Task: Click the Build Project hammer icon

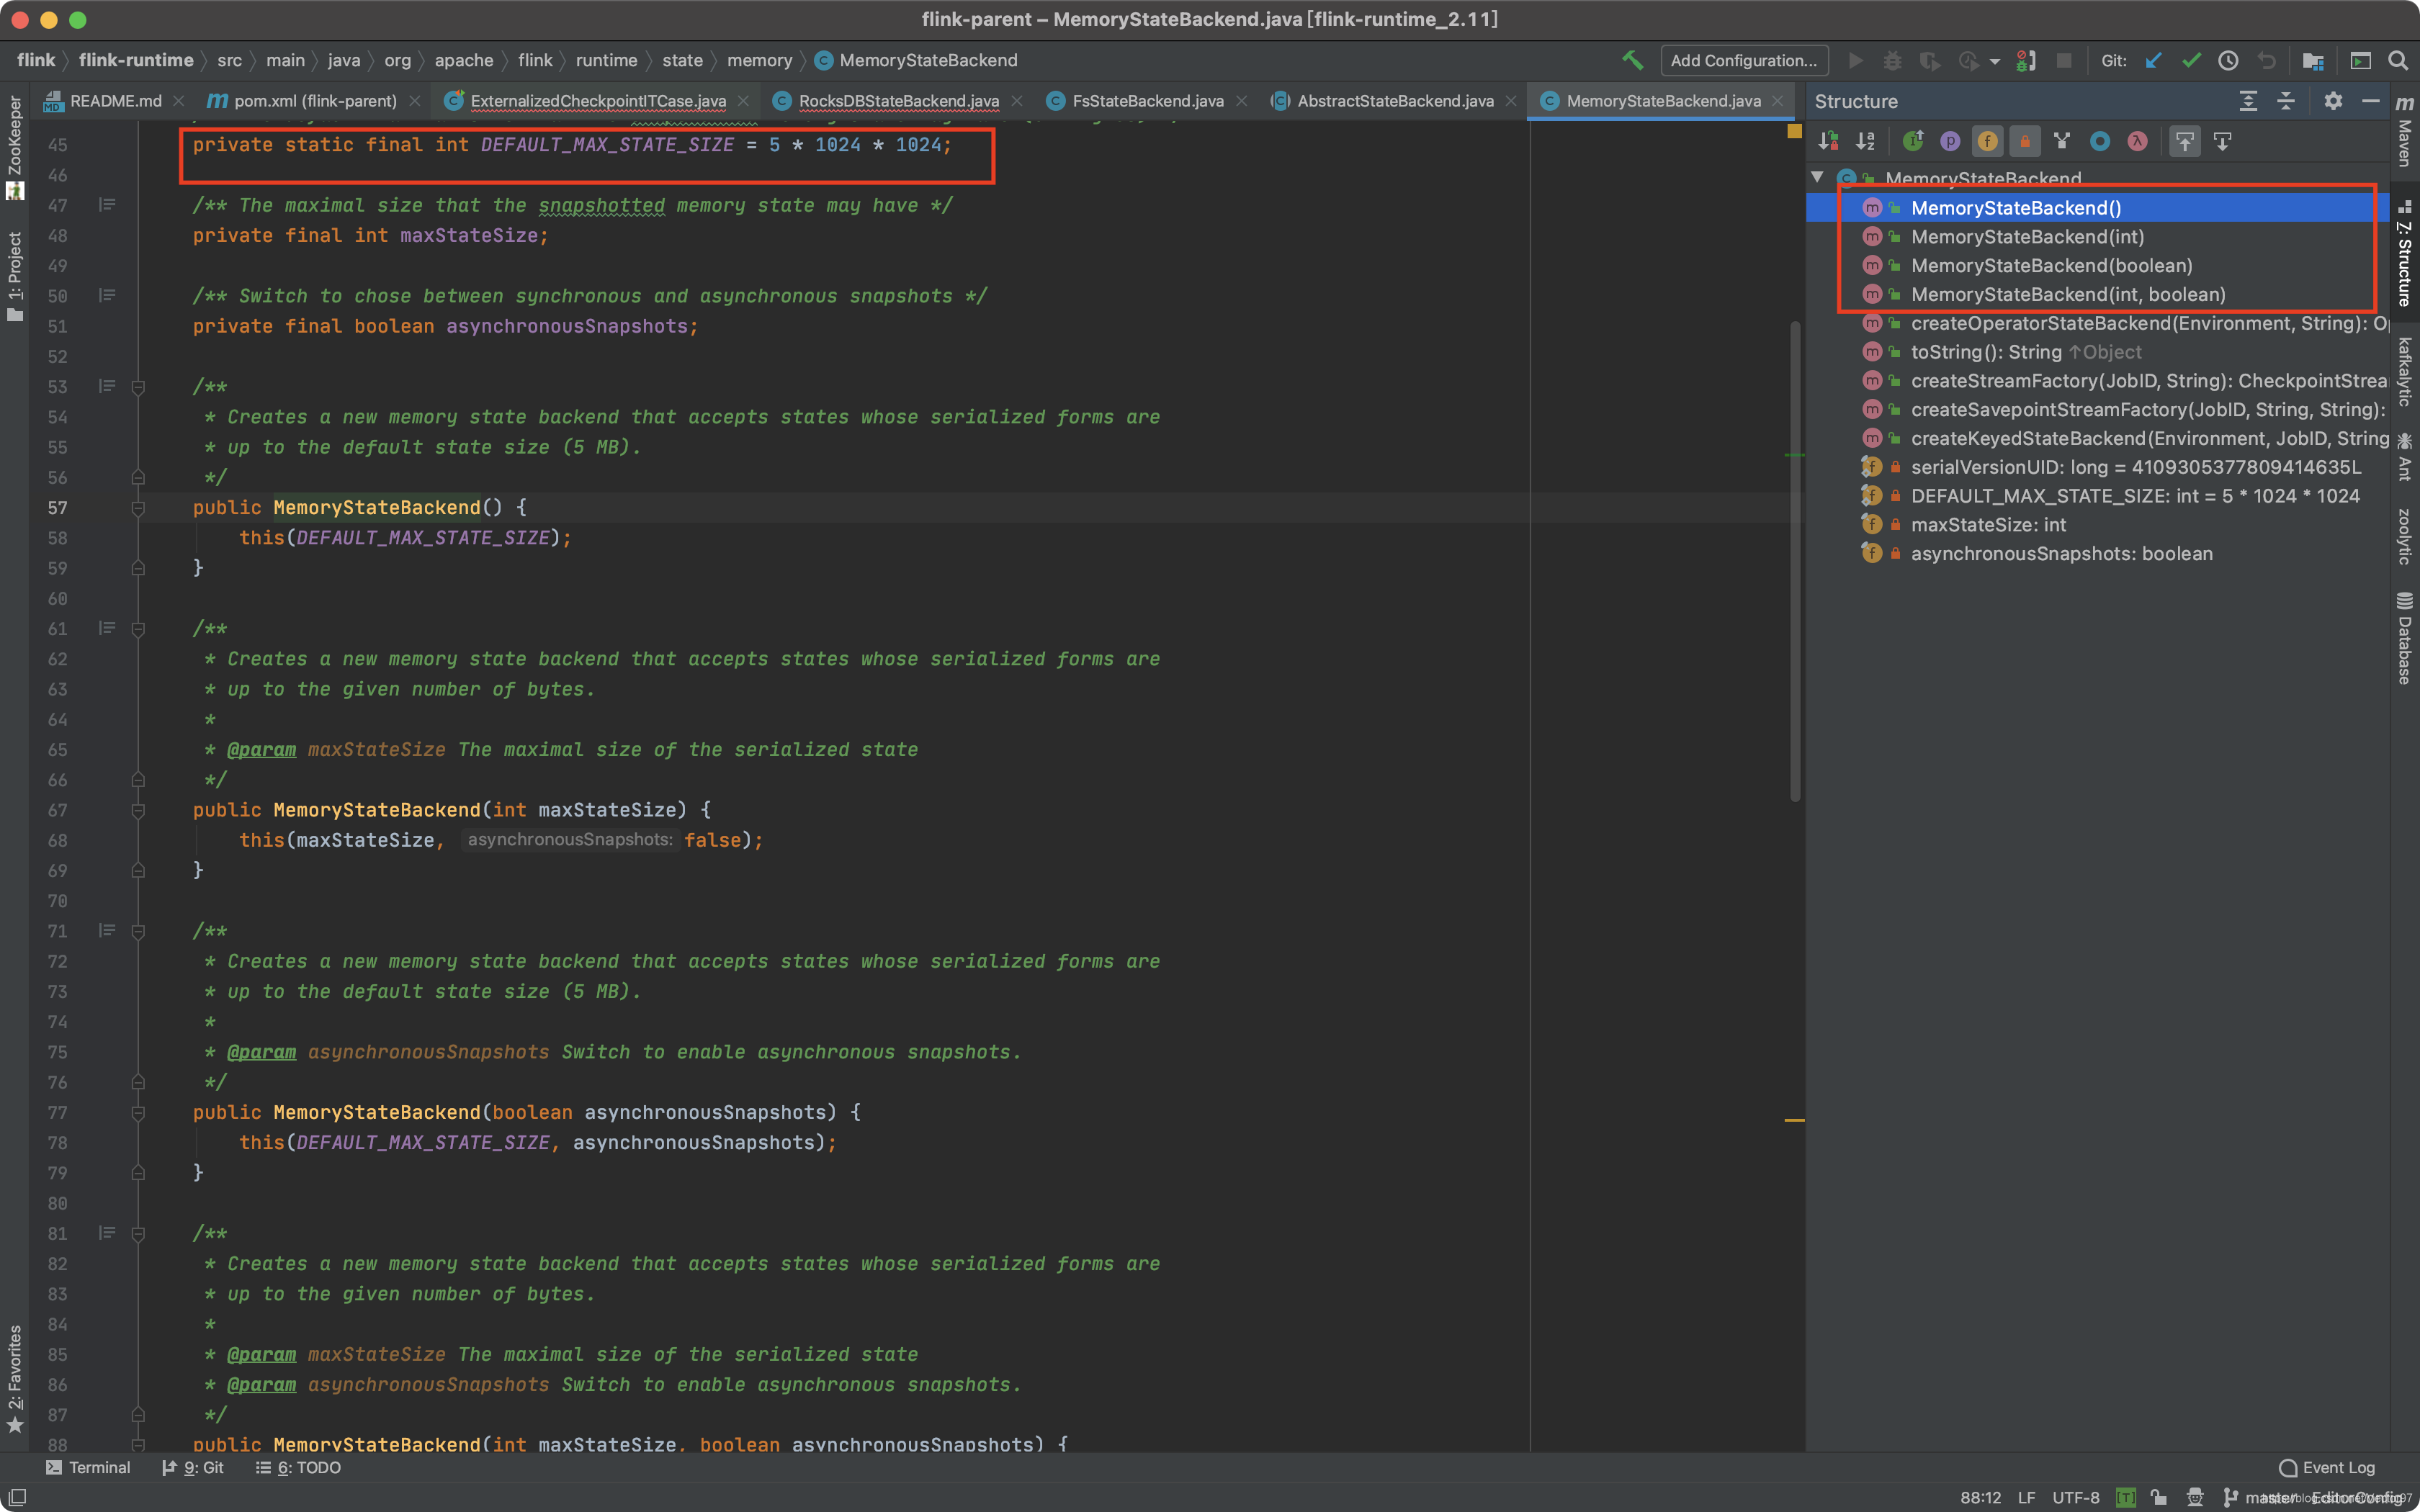Action: click(x=1632, y=61)
